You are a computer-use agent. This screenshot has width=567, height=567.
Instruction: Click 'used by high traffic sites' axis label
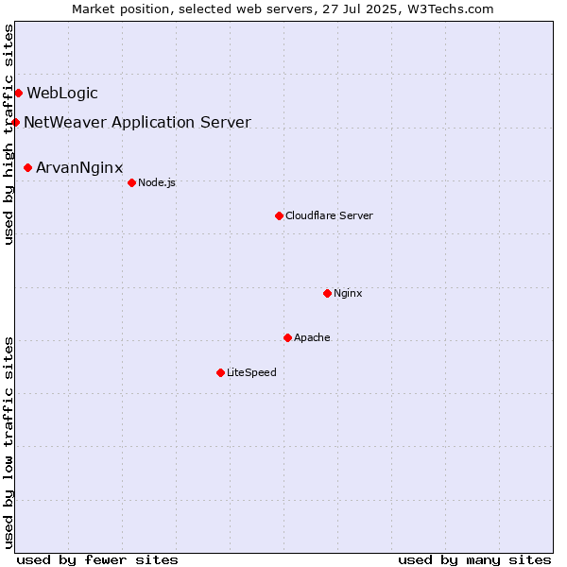(8, 134)
